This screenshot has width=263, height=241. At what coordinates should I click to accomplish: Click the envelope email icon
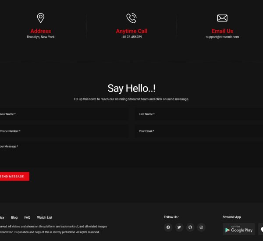[x=222, y=18]
